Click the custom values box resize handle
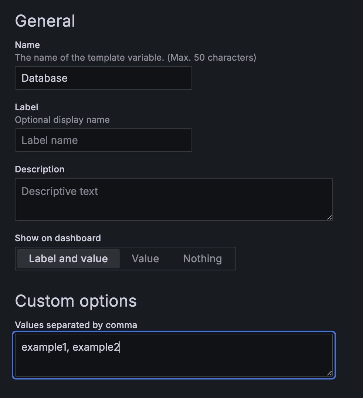This screenshot has width=363, height=398. pos(329,373)
